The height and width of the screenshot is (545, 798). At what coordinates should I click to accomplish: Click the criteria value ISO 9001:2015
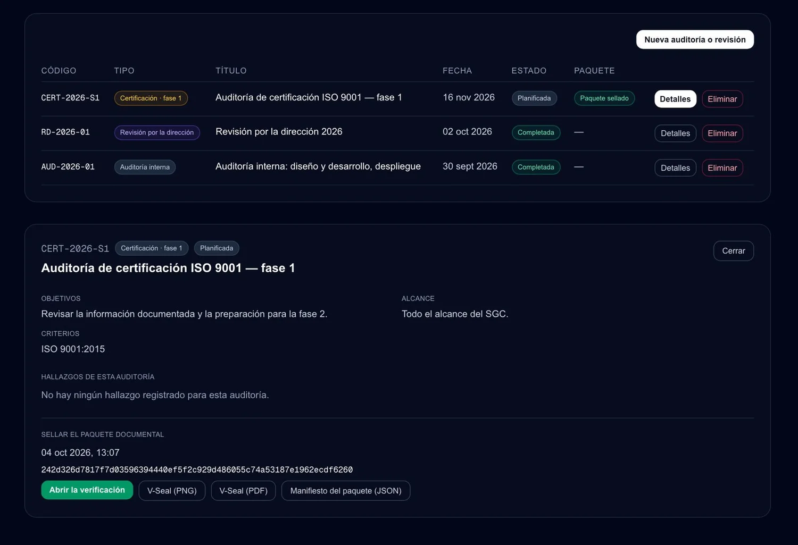(x=73, y=349)
